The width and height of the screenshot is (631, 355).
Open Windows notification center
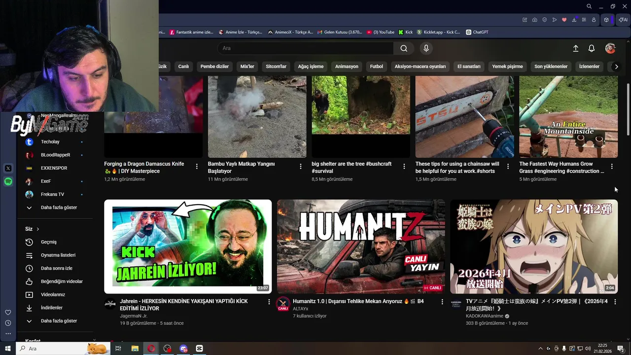(621, 349)
